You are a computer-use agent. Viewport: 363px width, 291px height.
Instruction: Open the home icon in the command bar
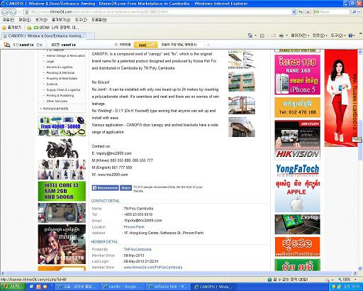[250, 35]
